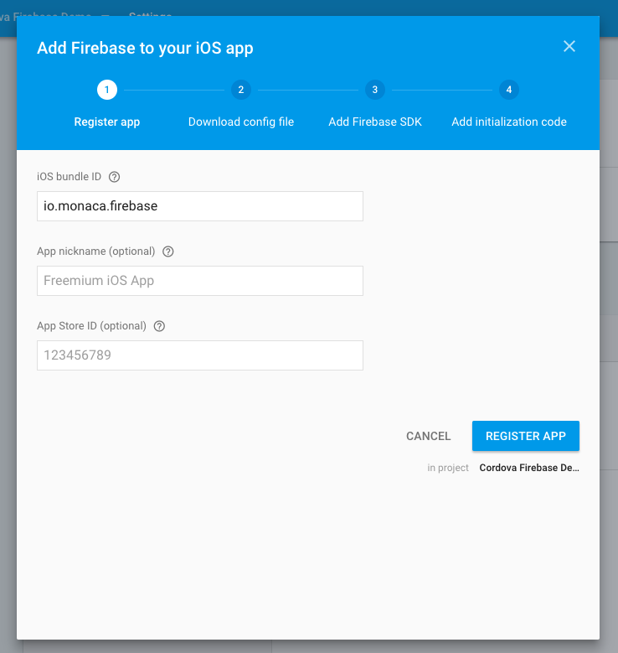
Task: Switch to the Add Firebase SDK step
Action: point(375,122)
